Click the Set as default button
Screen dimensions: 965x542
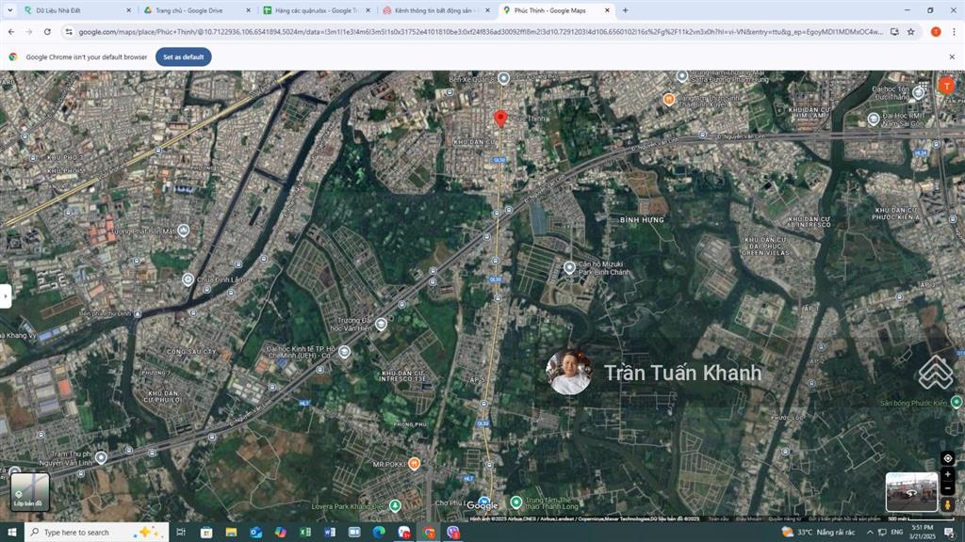click(x=183, y=56)
